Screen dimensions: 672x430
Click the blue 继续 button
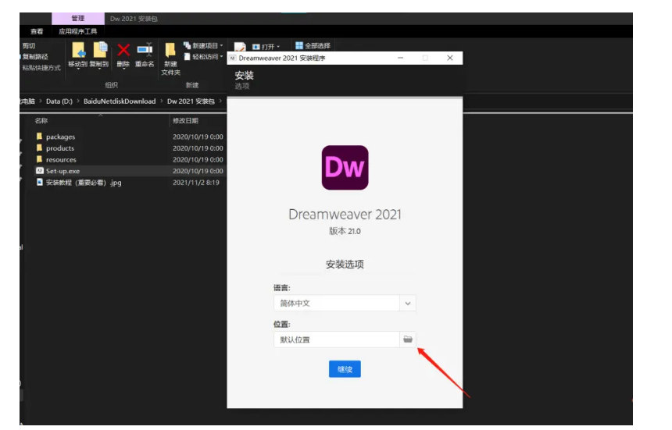(x=345, y=369)
